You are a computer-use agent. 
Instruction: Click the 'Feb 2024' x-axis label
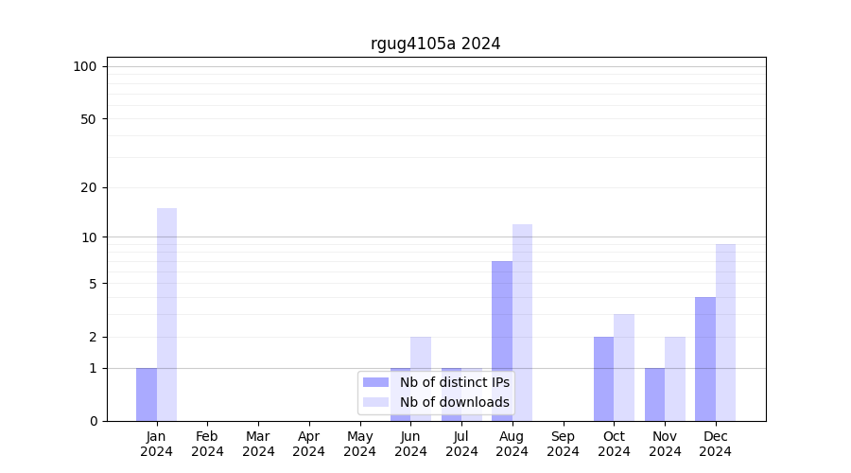coord(207,444)
